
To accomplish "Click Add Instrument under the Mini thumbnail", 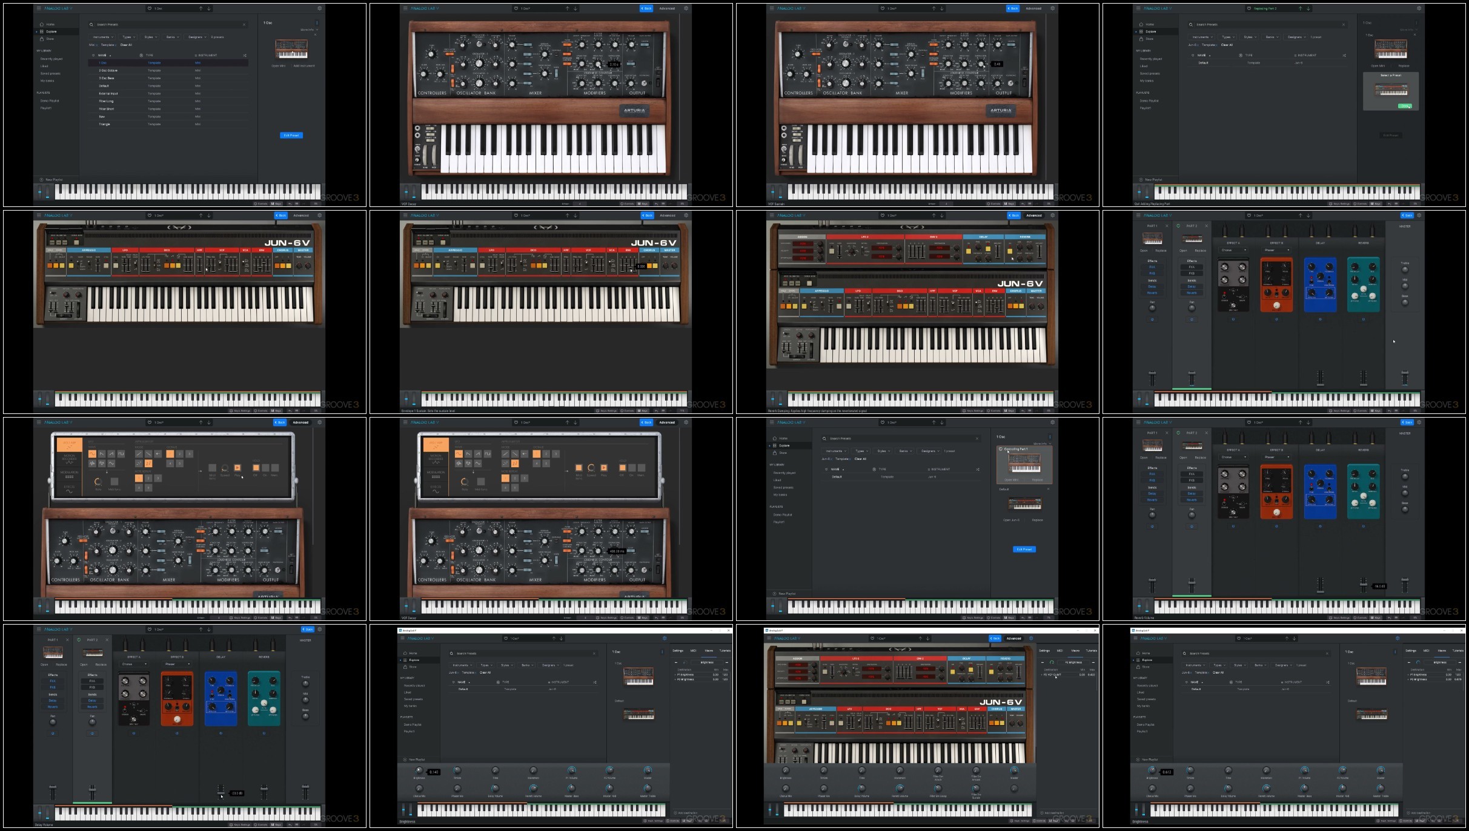I will 304,66.
